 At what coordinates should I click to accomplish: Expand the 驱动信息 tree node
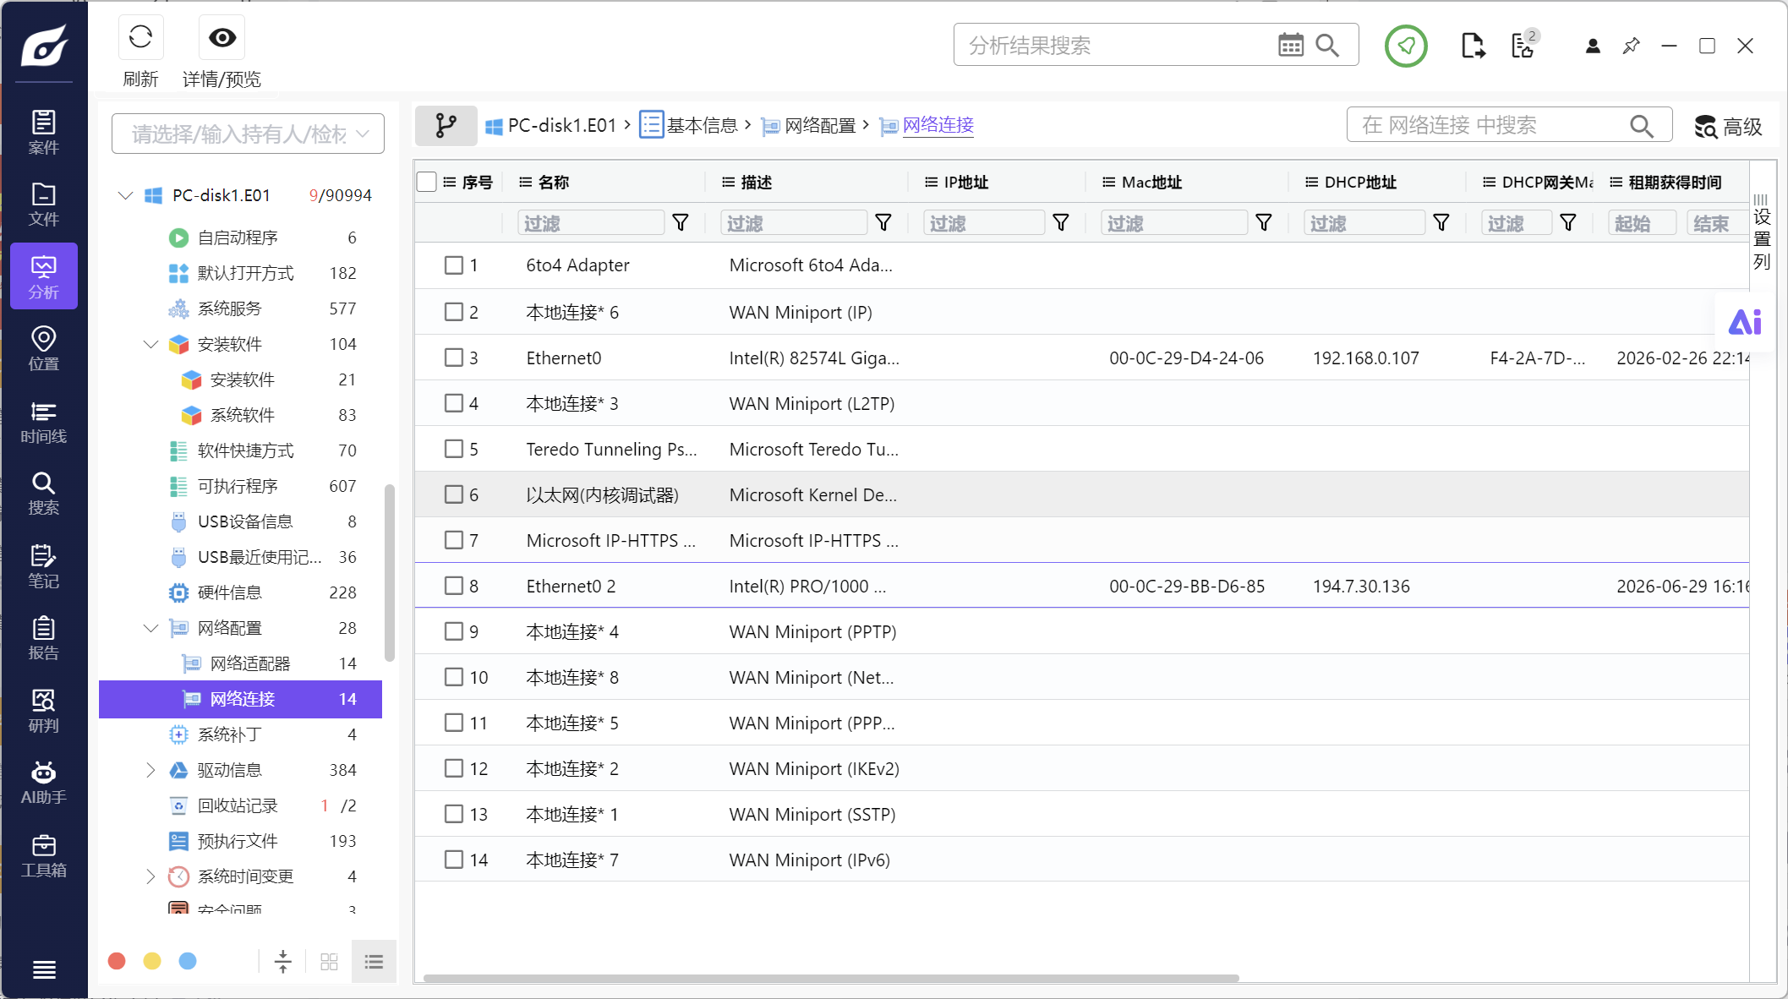click(150, 770)
